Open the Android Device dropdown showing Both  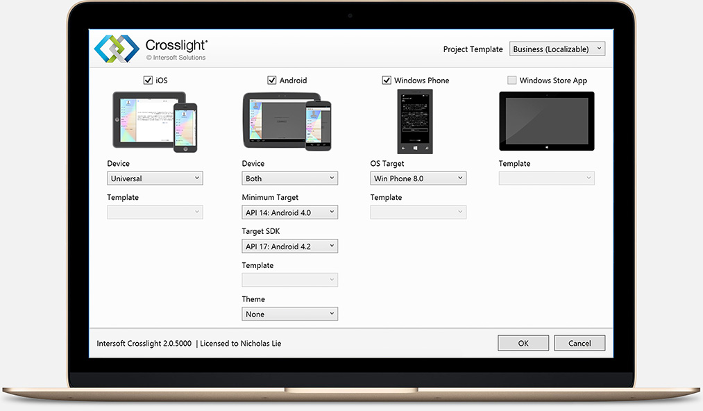coord(289,178)
